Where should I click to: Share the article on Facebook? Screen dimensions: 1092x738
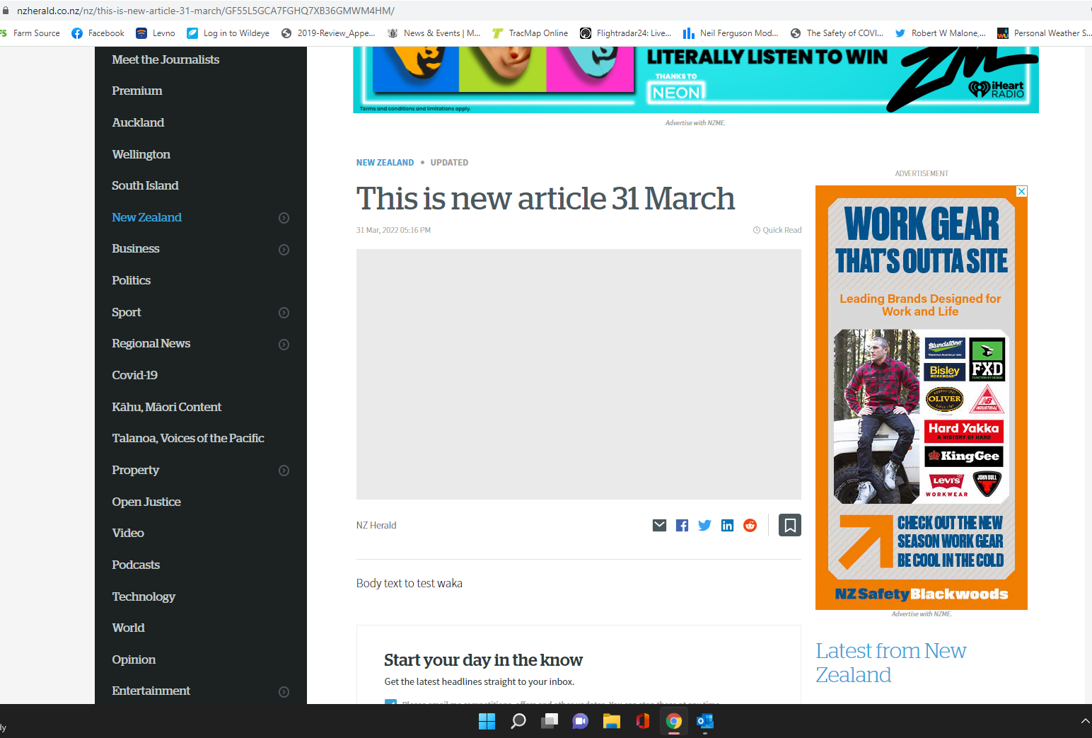click(x=682, y=525)
